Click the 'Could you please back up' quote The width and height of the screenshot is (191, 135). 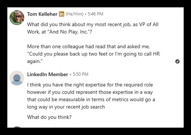[93, 54]
